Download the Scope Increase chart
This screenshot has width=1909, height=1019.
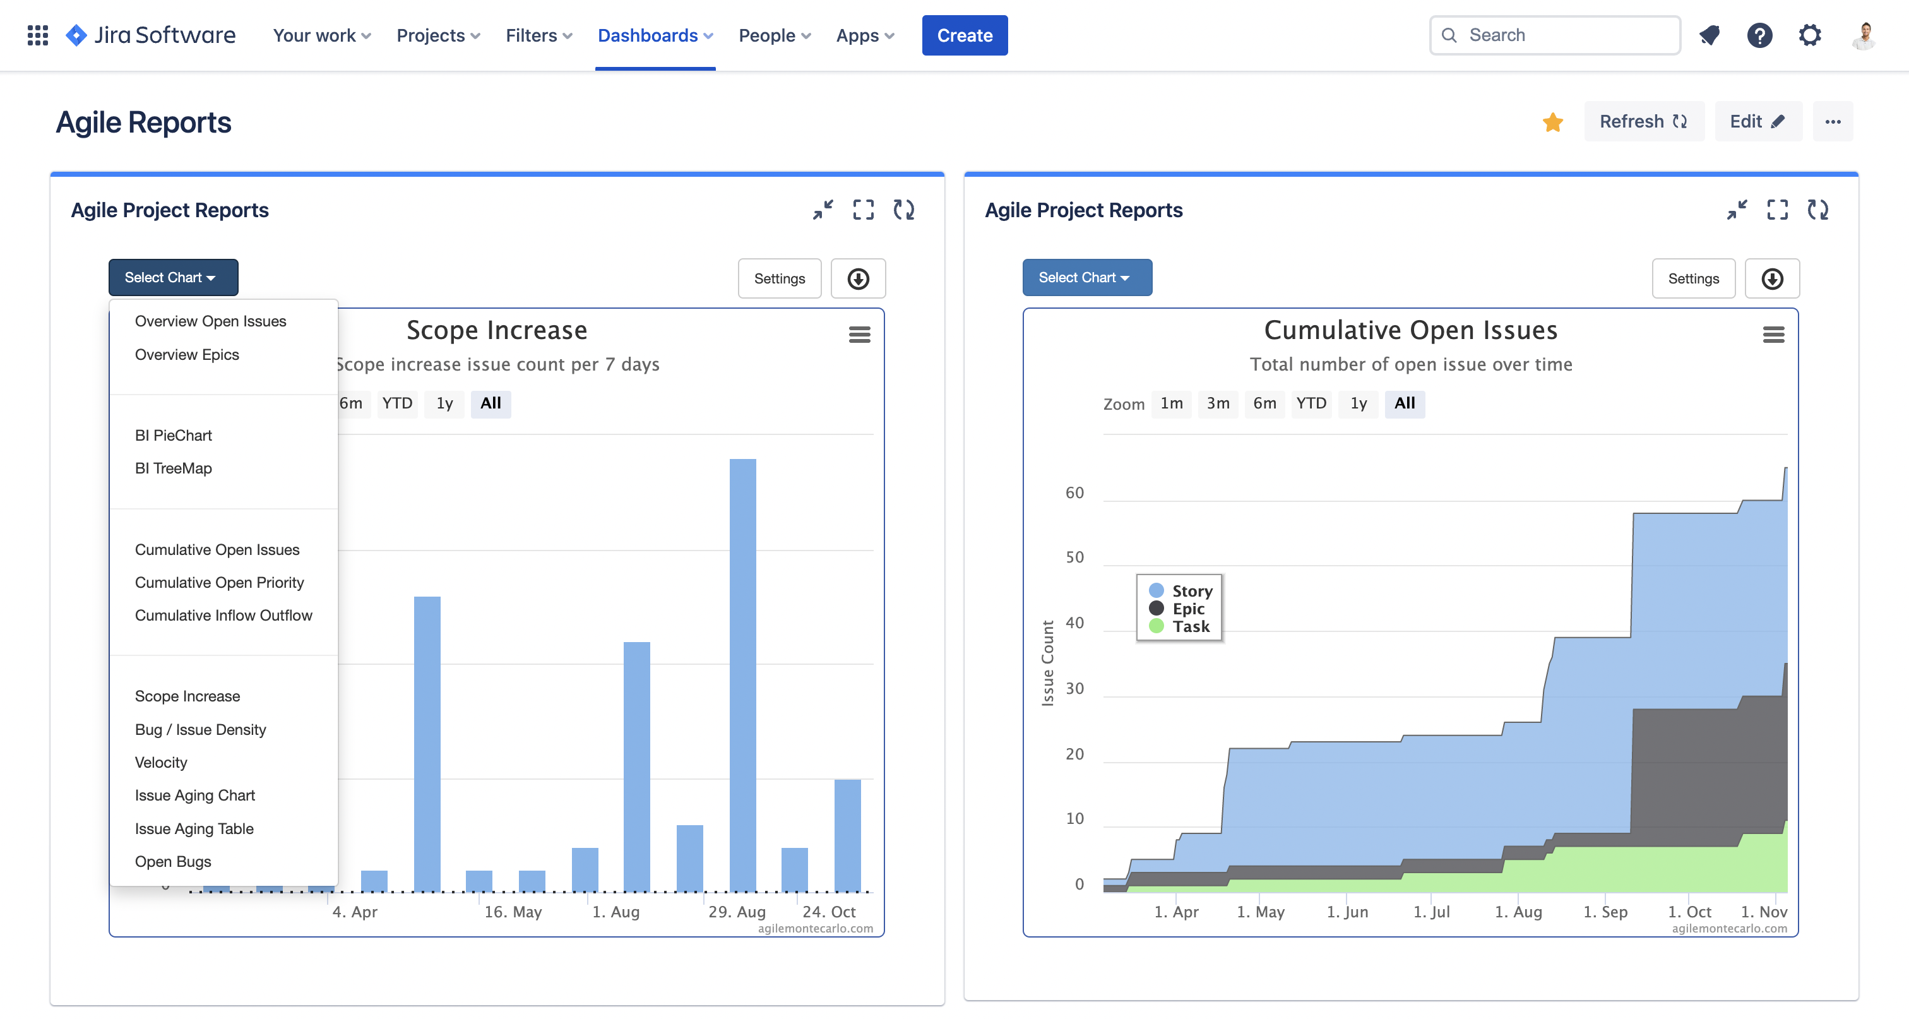click(x=858, y=278)
